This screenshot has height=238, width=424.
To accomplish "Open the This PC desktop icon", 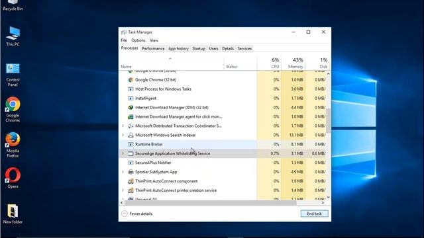I will (13, 36).
